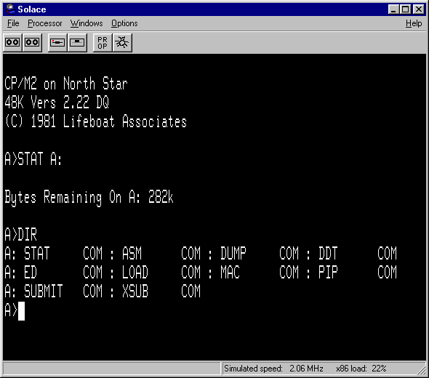
Task: Close the Solace window
Action: click(x=419, y=9)
